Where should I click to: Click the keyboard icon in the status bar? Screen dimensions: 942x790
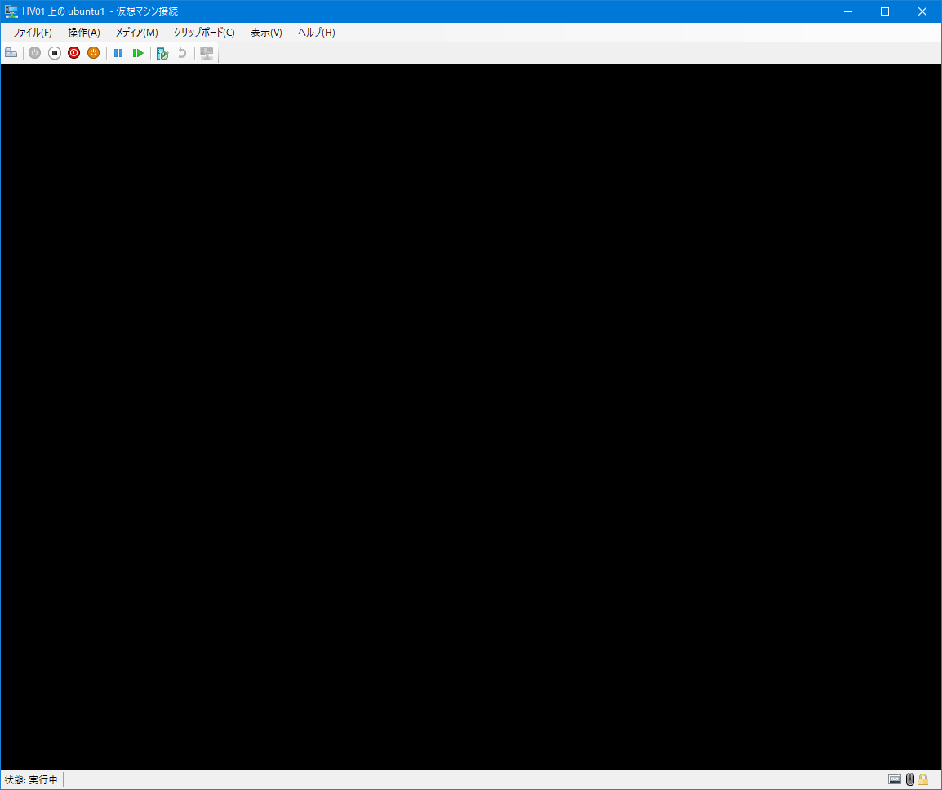(x=895, y=779)
